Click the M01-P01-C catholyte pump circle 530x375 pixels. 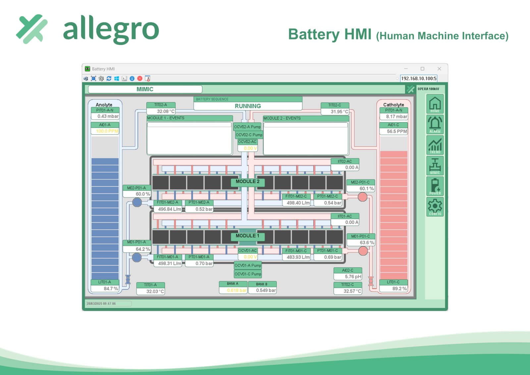tap(363, 251)
